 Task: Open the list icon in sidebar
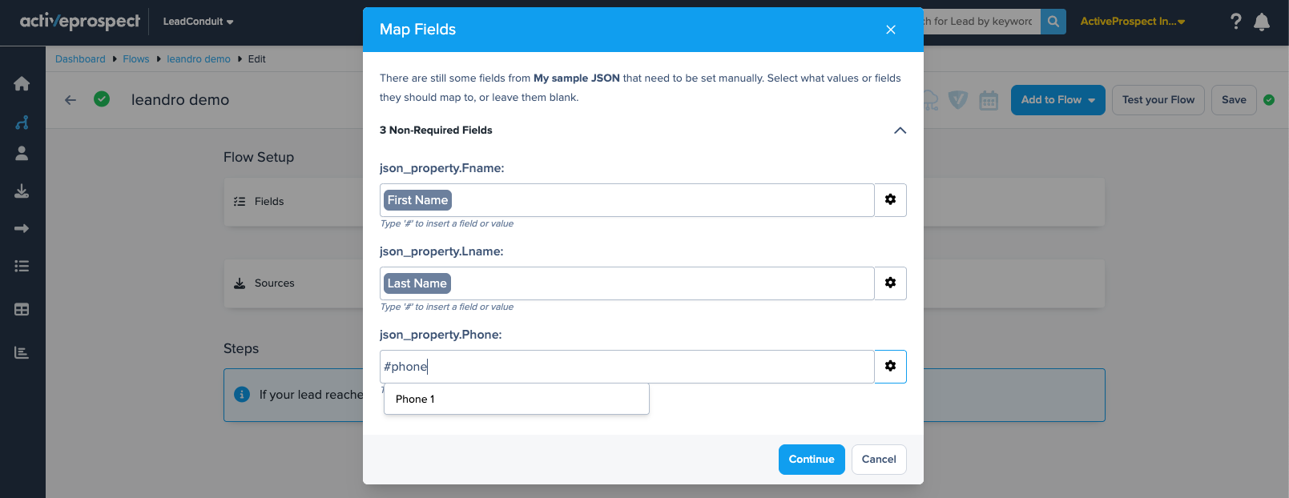point(22,266)
